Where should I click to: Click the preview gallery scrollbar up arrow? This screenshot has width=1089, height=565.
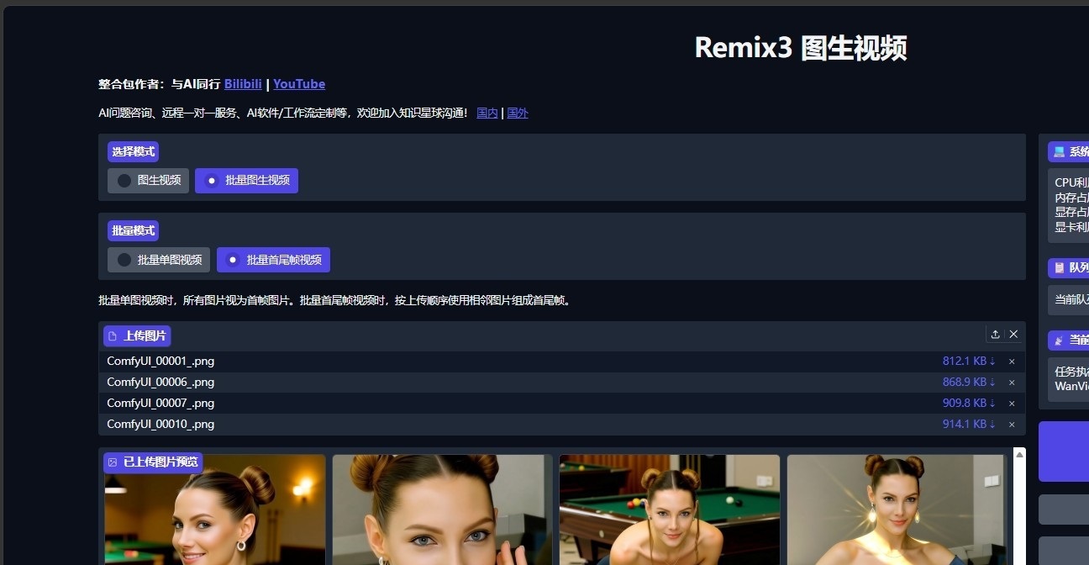click(x=1020, y=454)
